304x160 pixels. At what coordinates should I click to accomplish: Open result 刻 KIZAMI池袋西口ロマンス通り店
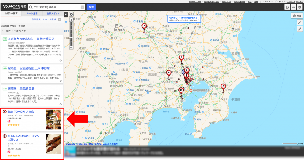[x=23, y=138]
